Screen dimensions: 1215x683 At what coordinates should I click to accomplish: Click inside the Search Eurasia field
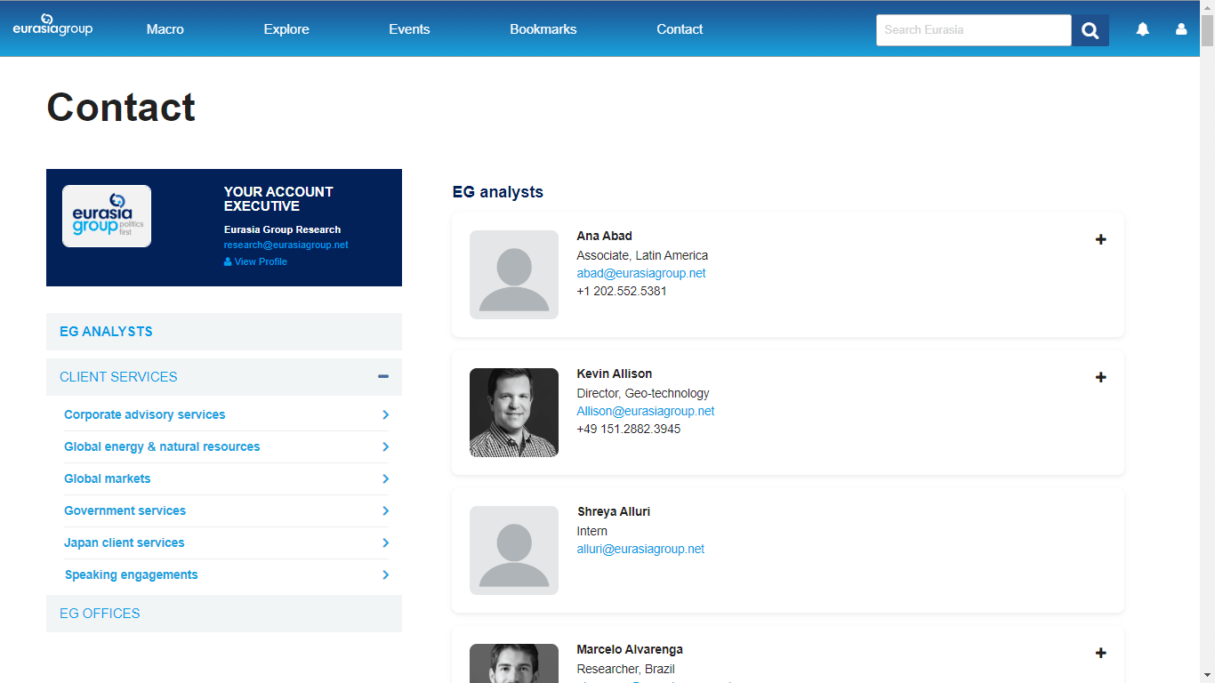click(973, 29)
